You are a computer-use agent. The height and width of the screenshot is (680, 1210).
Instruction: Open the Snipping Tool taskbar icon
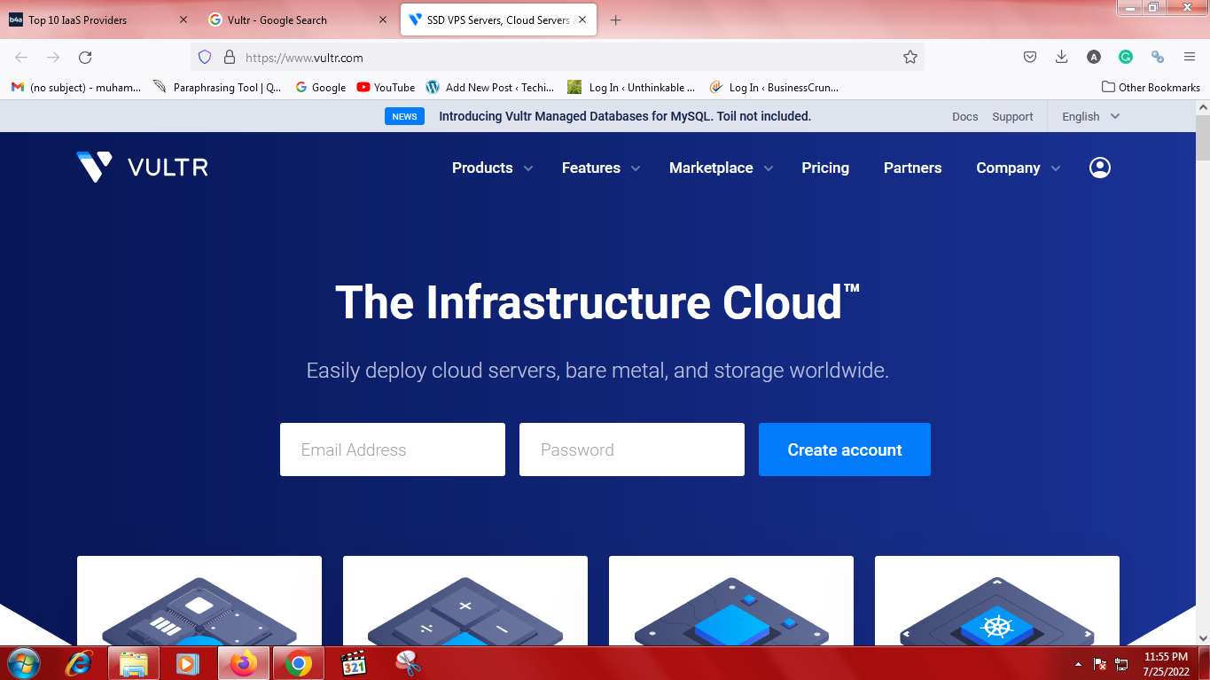point(408,663)
